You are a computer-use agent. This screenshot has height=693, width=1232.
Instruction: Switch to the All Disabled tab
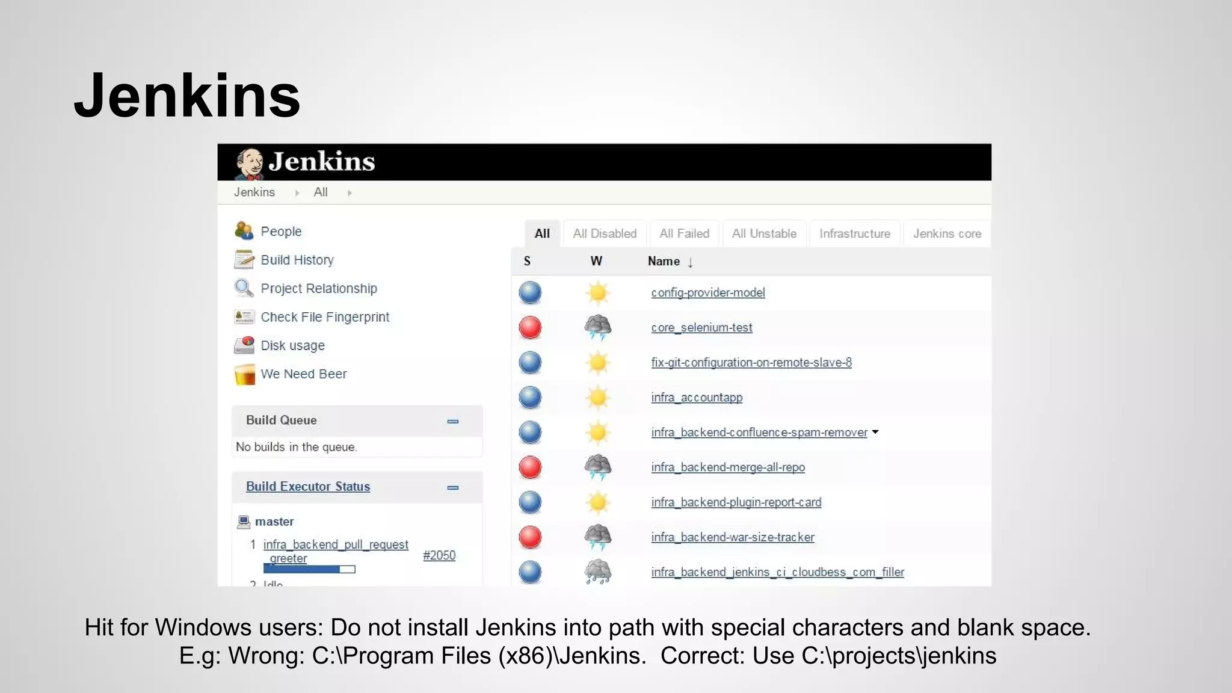point(605,233)
